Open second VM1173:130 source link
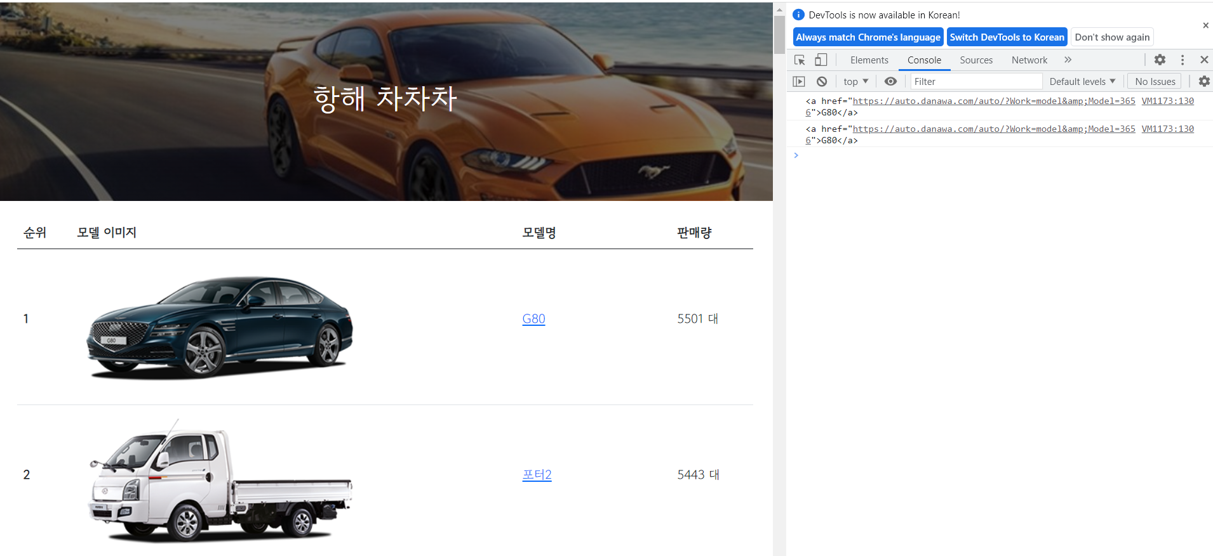Image resolution: width=1213 pixels, height=556 pixels. pos(1167,129)
